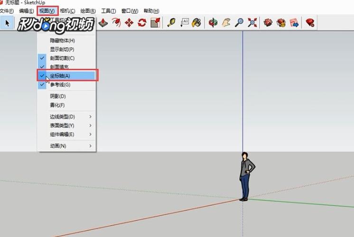354x237 pixels.
Task: Expand the 表面类型(Y) submenu
Action: (67, 126)
